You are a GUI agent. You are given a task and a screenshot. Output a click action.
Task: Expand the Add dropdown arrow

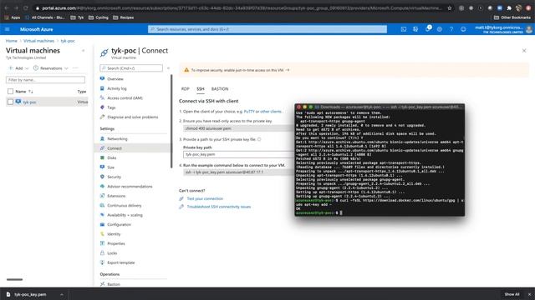coord(27,68)
